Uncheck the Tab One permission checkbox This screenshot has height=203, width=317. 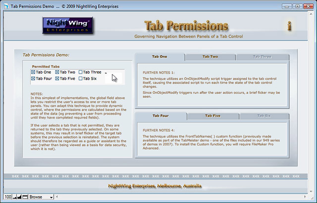click(x=33, y=72)
